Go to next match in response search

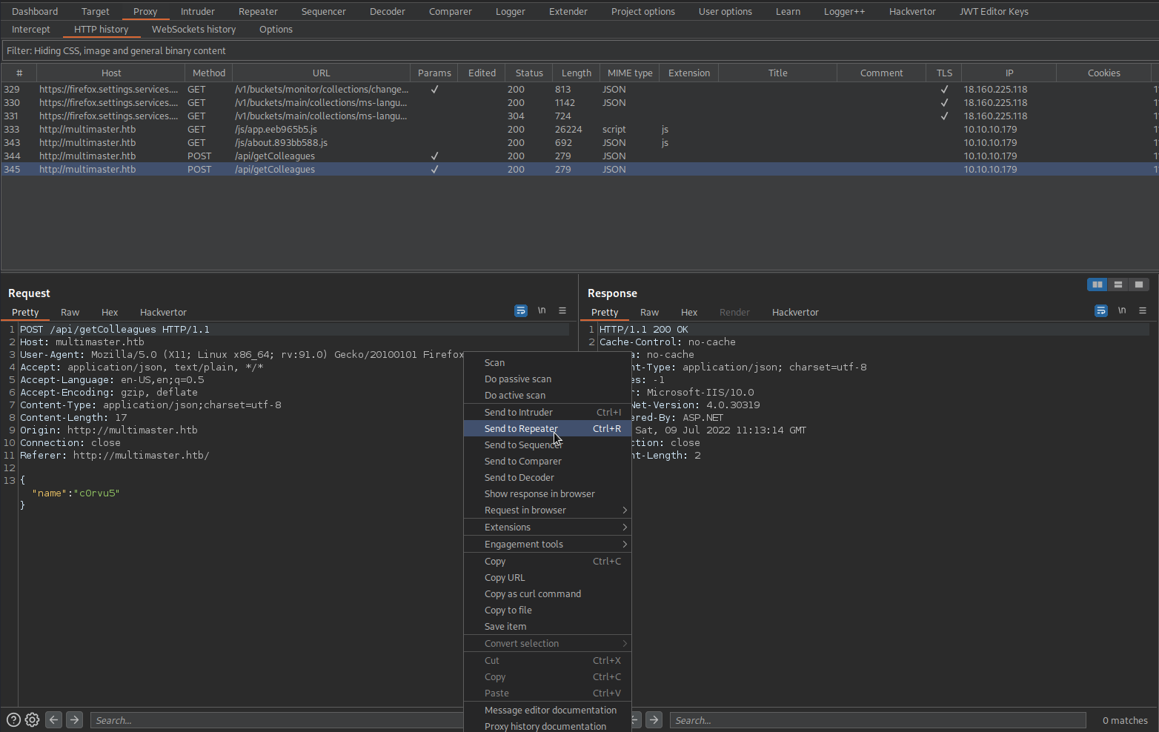(x=654, y=719)
